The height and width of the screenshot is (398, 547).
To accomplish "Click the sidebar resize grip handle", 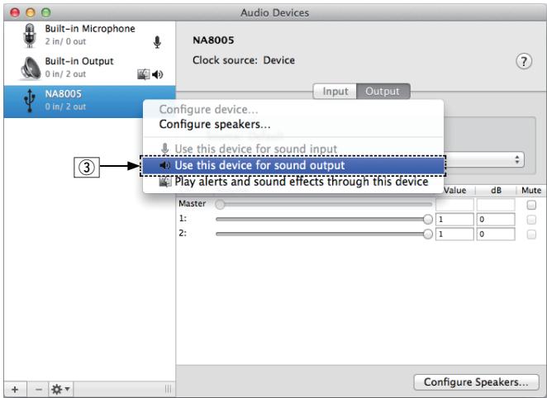I will pyautogui.click(x=168, y=389).
